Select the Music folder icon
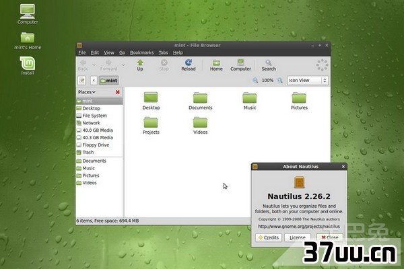 (x=250, y=101)
